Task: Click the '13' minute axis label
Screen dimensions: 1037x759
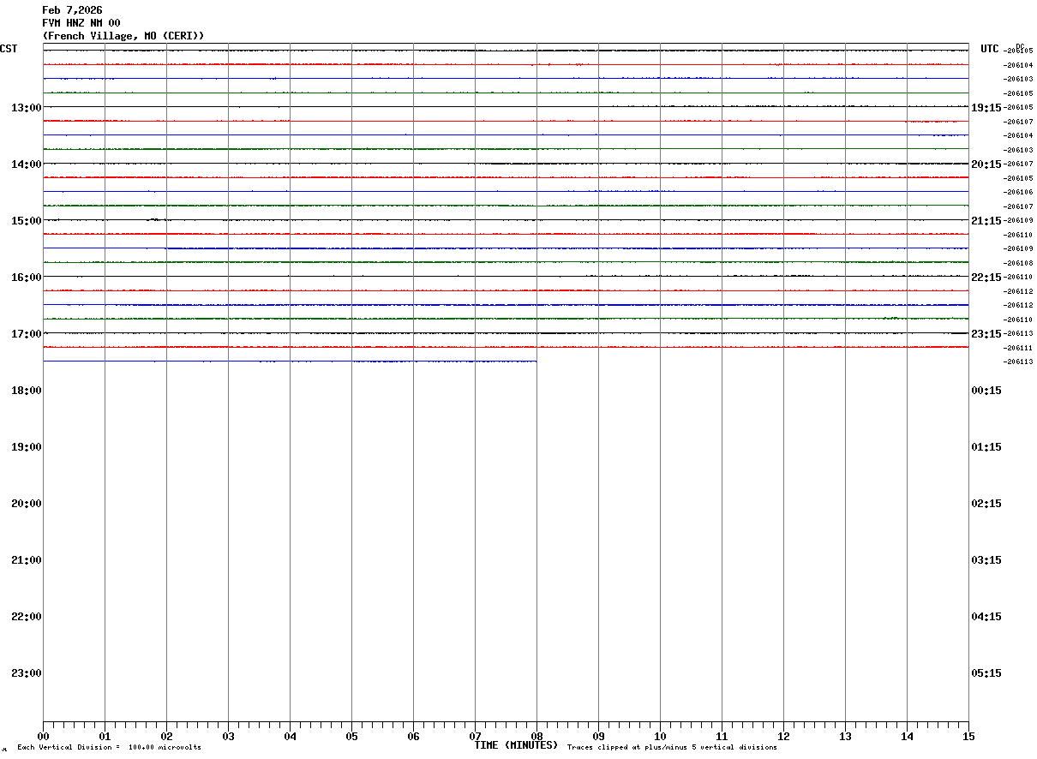Action: point(845,736)
